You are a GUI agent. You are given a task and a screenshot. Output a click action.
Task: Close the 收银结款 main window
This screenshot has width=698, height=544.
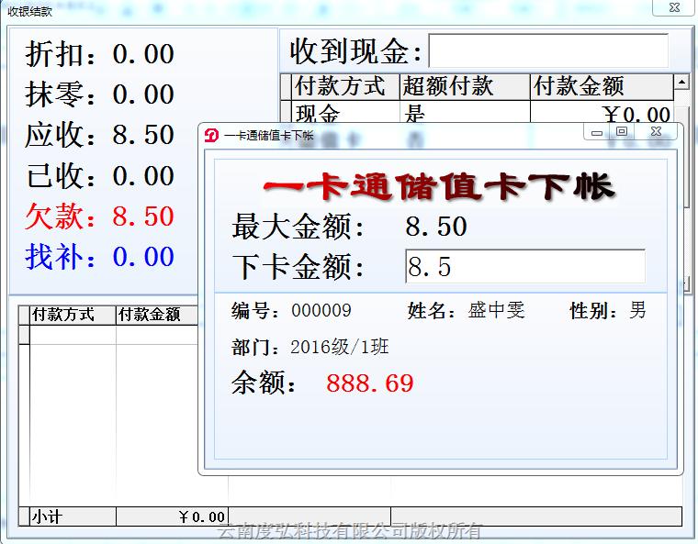pos(672,7)
